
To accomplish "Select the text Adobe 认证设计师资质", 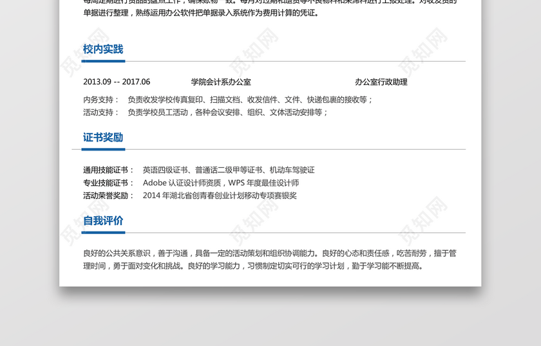I will pos(182,183).
